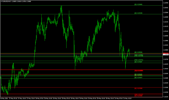169x100 pixels.
Task: Click the 1.22050 price scale value
Action: pyautogui.click(x=166, y=36)
